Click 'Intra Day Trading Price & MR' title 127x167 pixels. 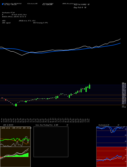[x=47, y=125]
